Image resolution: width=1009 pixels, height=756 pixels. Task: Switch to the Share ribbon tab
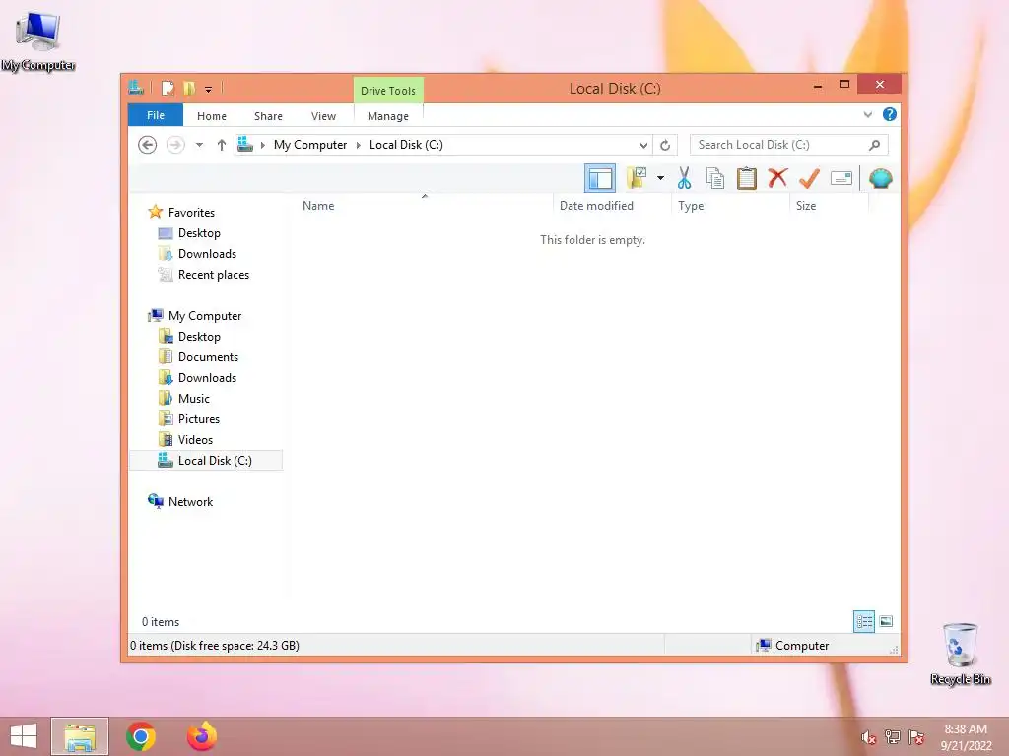click(x=268, y=116)
